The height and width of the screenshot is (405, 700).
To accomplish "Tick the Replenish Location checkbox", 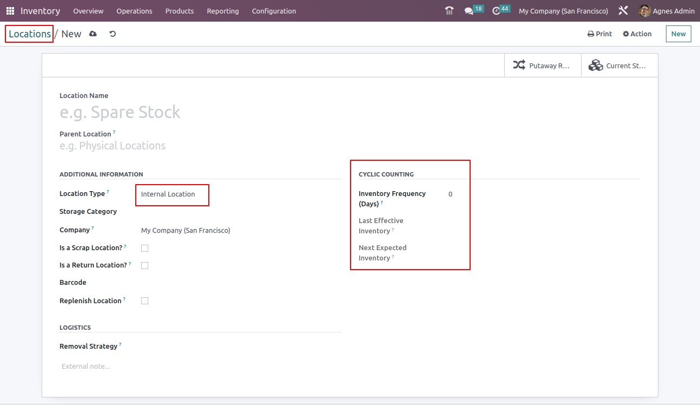I will (x=144, y=301).
